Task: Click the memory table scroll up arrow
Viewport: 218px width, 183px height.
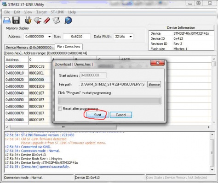Action: click(x=214, y=59)
